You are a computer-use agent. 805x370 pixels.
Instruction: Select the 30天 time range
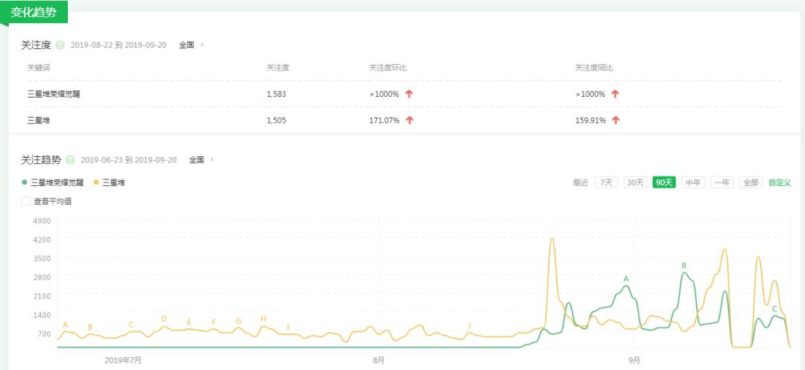635,182
